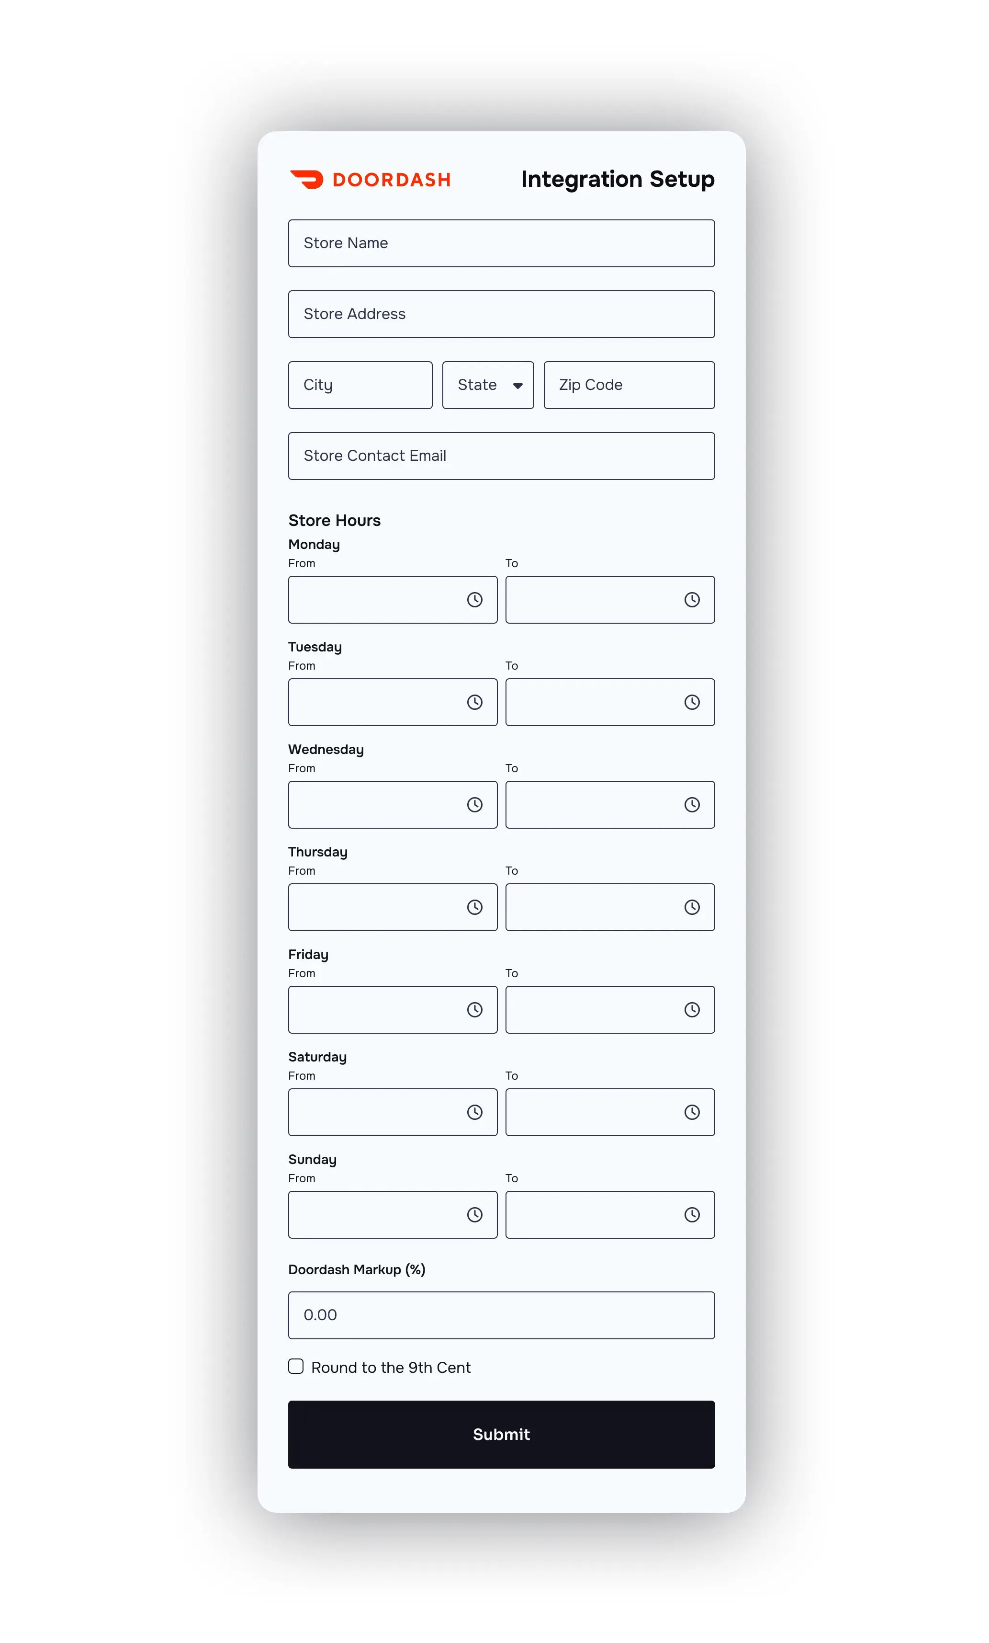Expand the State dropdown
This screenshot has width=989, height=1643.
(488, 385)
